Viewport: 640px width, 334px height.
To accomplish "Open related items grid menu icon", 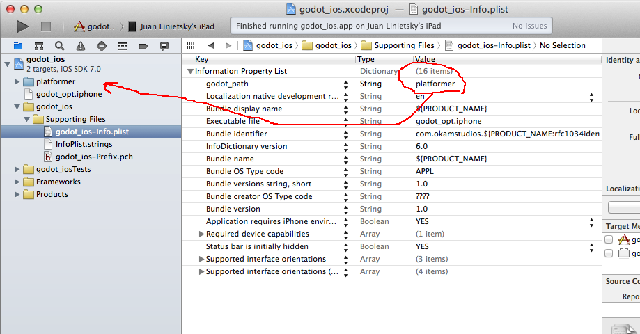I will tap(191, 45).
